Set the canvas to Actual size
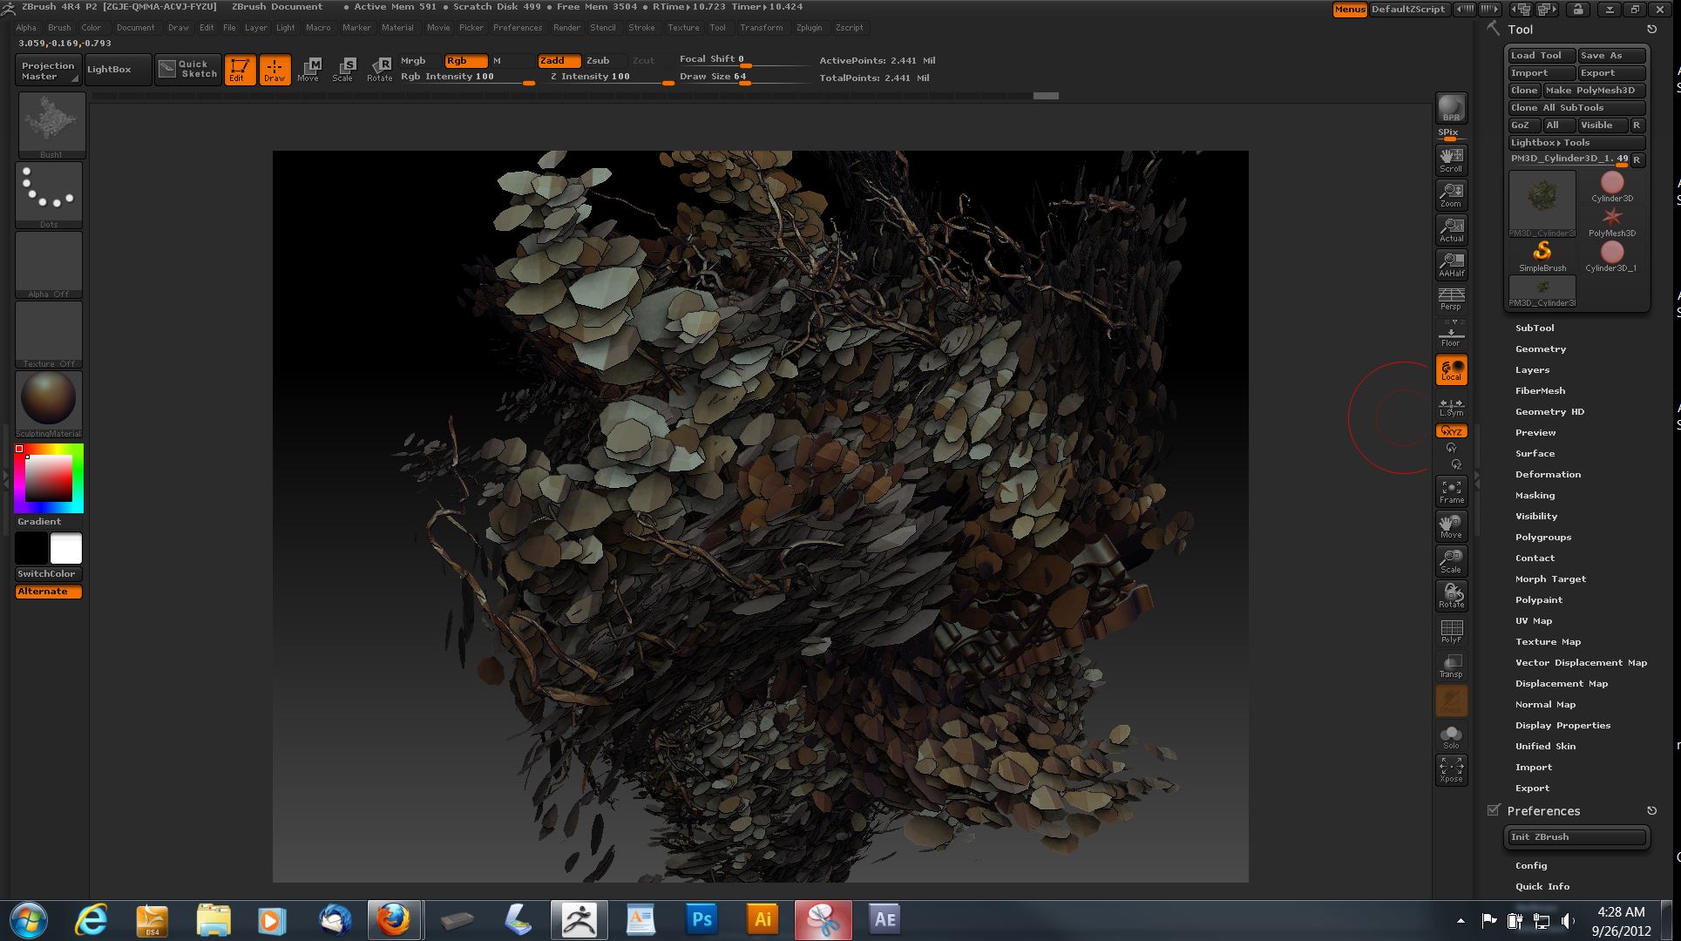This screenshot has height=941, width=1681. coord(1451,229)
